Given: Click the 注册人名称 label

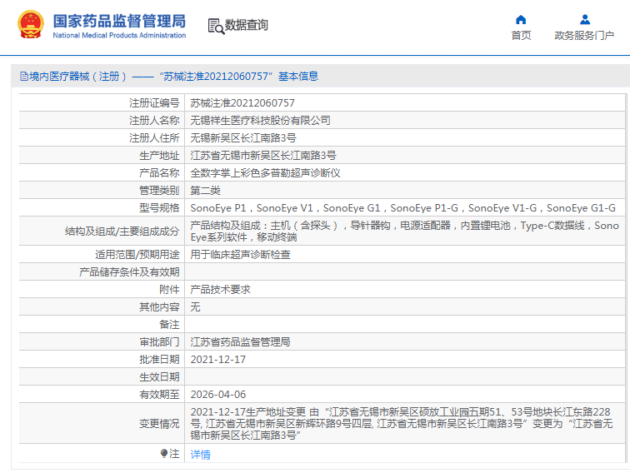Looking at the screenshot, I should tap(154, 121).
